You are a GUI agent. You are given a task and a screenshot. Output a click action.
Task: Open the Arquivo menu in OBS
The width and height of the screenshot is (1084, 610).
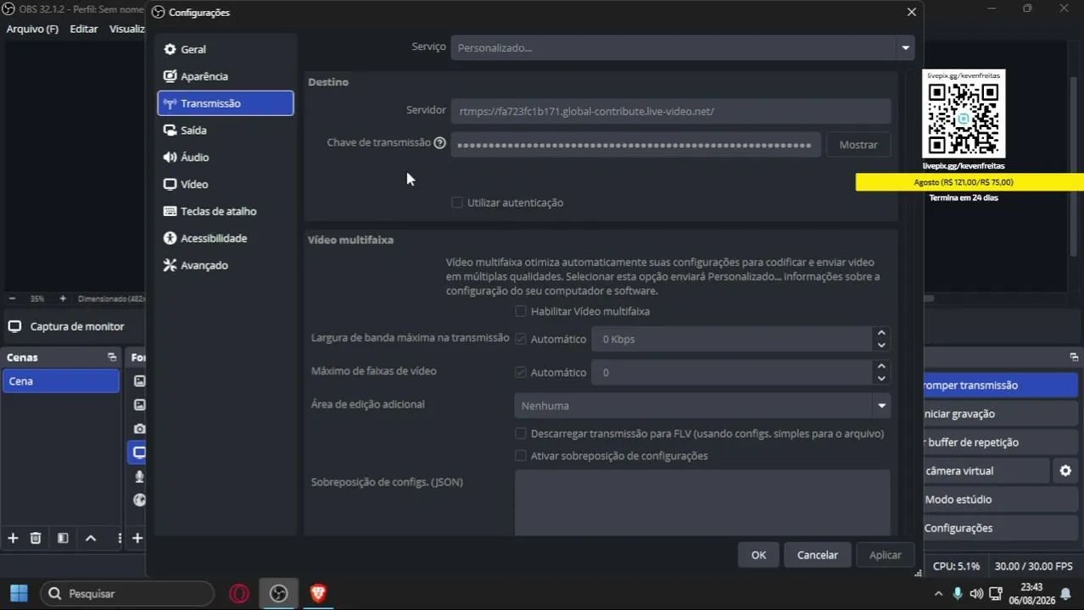tap(32, 29)
